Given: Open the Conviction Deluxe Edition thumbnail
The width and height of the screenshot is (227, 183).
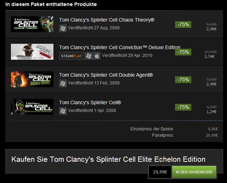Looking at the screenshot, I should point(32,52).
